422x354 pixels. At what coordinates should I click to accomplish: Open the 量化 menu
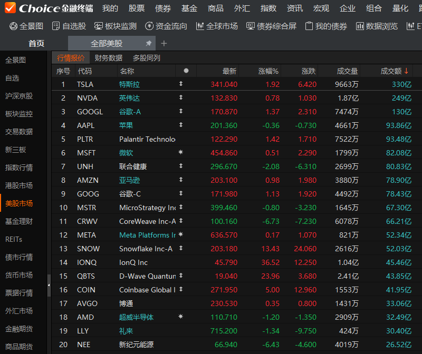tap(400, 8)
